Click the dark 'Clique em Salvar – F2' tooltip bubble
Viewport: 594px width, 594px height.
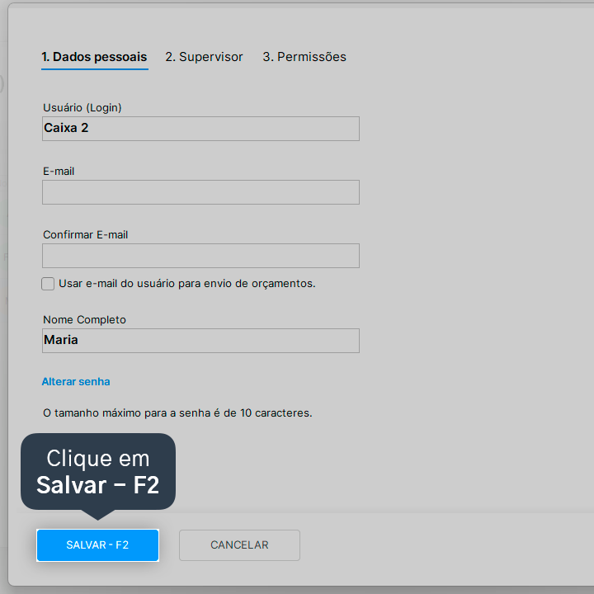click(x=98, y=471)
